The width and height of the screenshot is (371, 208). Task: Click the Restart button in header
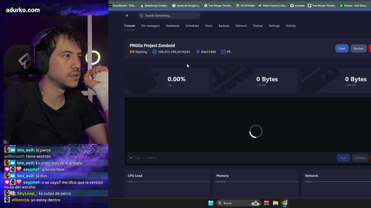pyautogui.click(x=359, y=49)
